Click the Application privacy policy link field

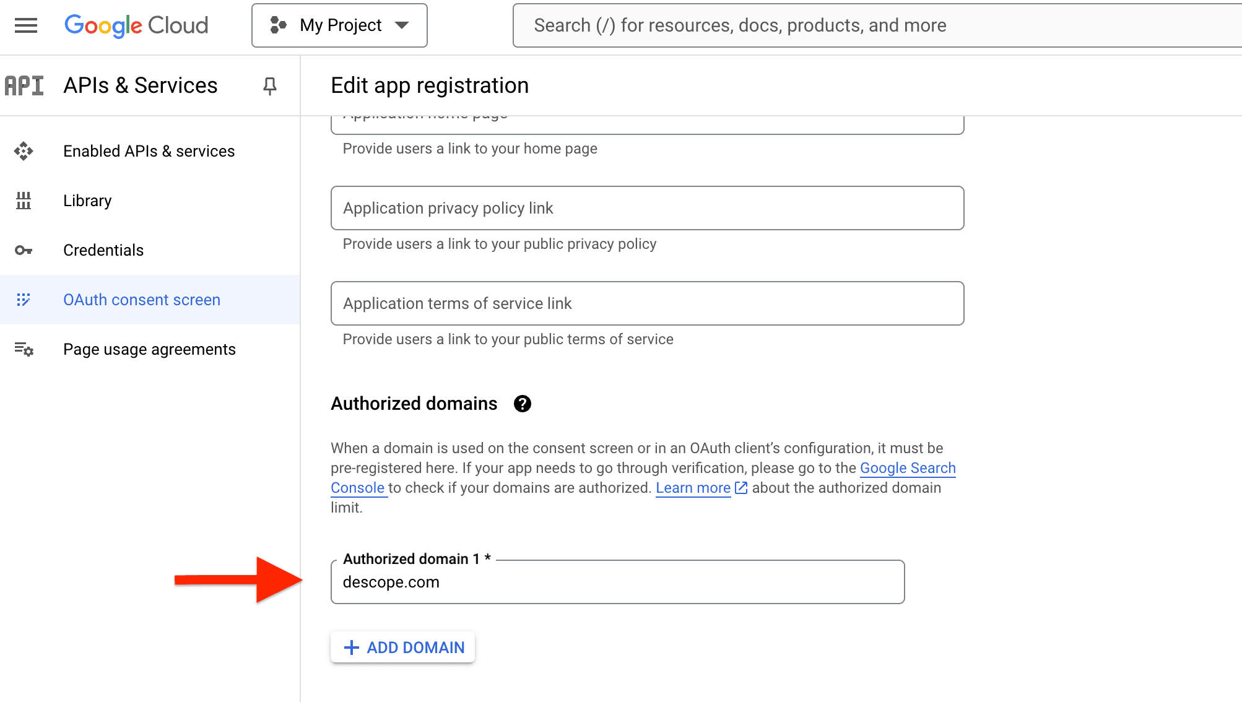coord(647,208)
